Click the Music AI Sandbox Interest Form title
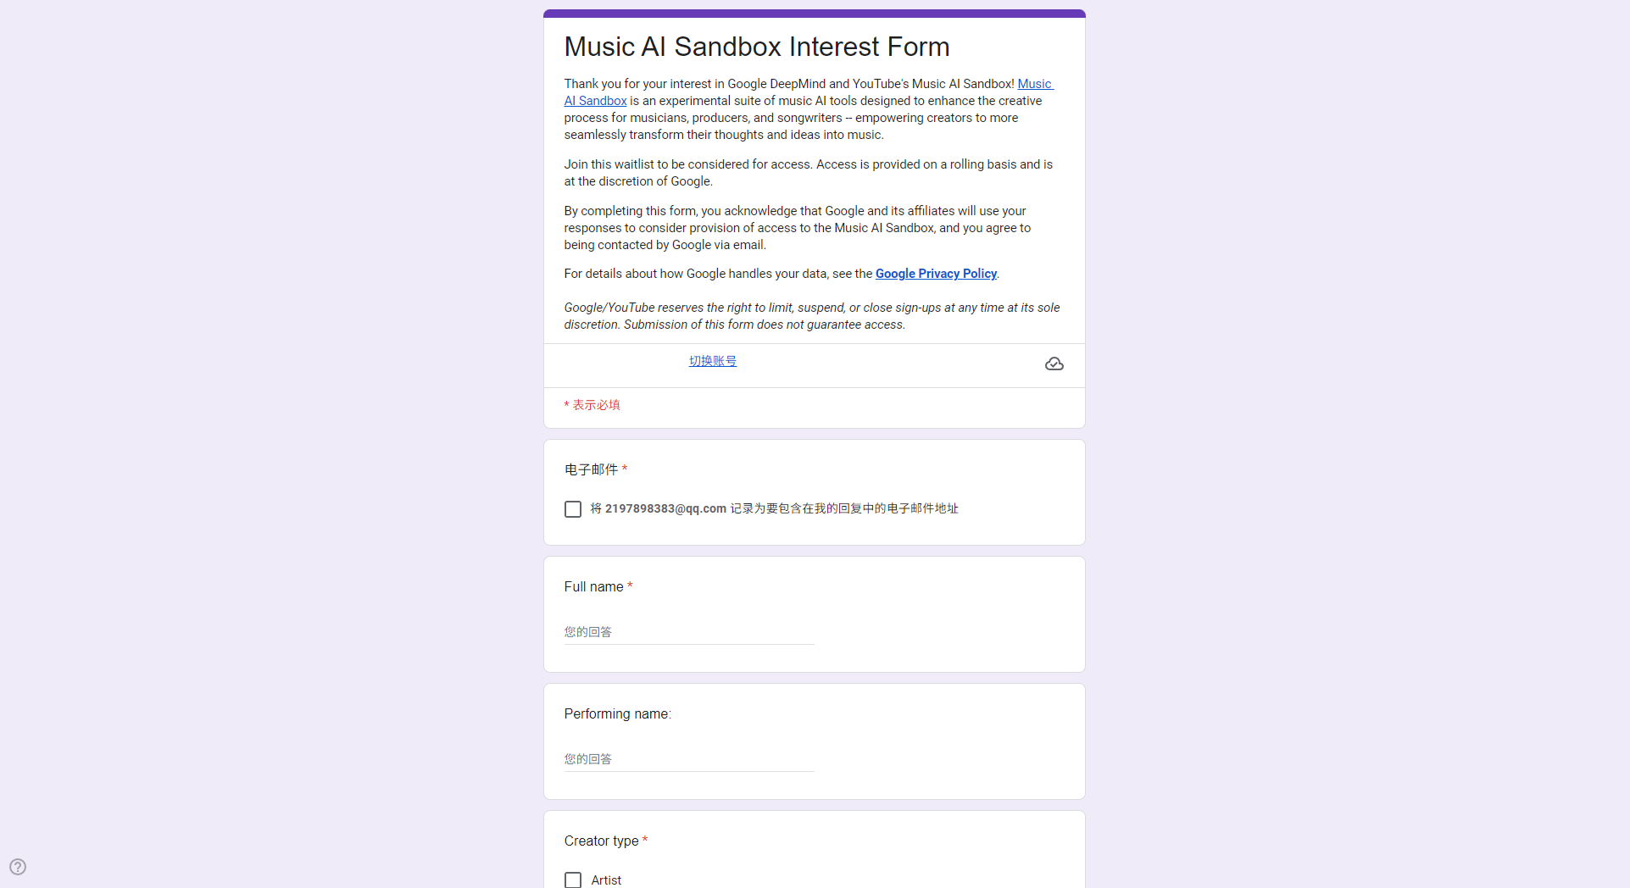The height and width of the screenshot is (888, 1630). (x=756, y=47)
